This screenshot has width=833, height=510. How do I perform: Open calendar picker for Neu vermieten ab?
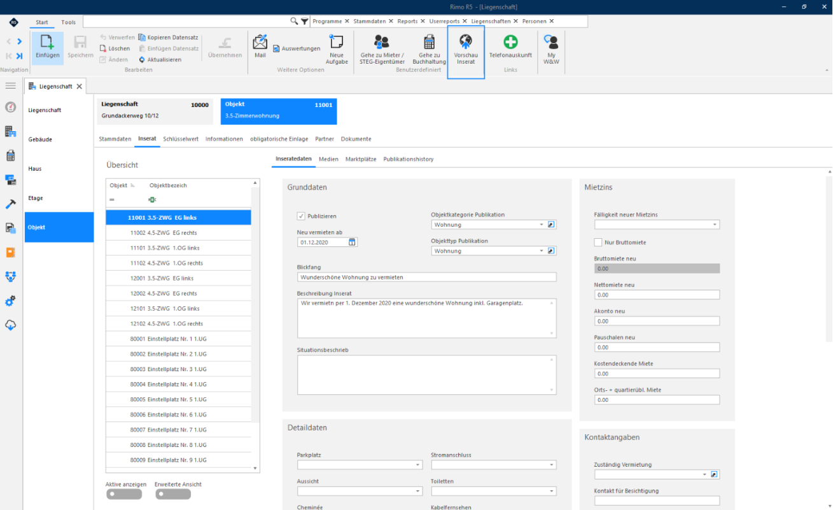point(353,242)
